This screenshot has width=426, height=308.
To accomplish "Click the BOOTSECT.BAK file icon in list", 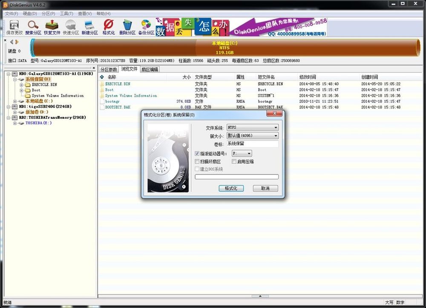I will [x=102, y=107].
